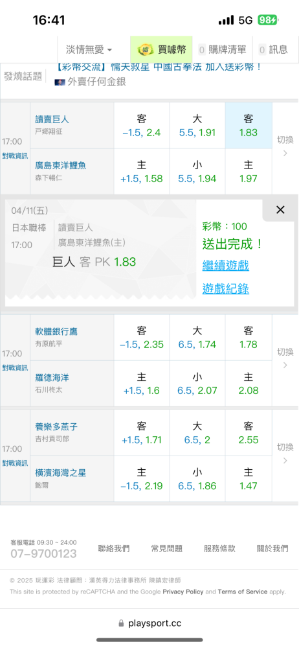Viewport: 299px width, 648px height.
Task: View 對戰資訊 for the Giants game
Action: coord(15,156)
